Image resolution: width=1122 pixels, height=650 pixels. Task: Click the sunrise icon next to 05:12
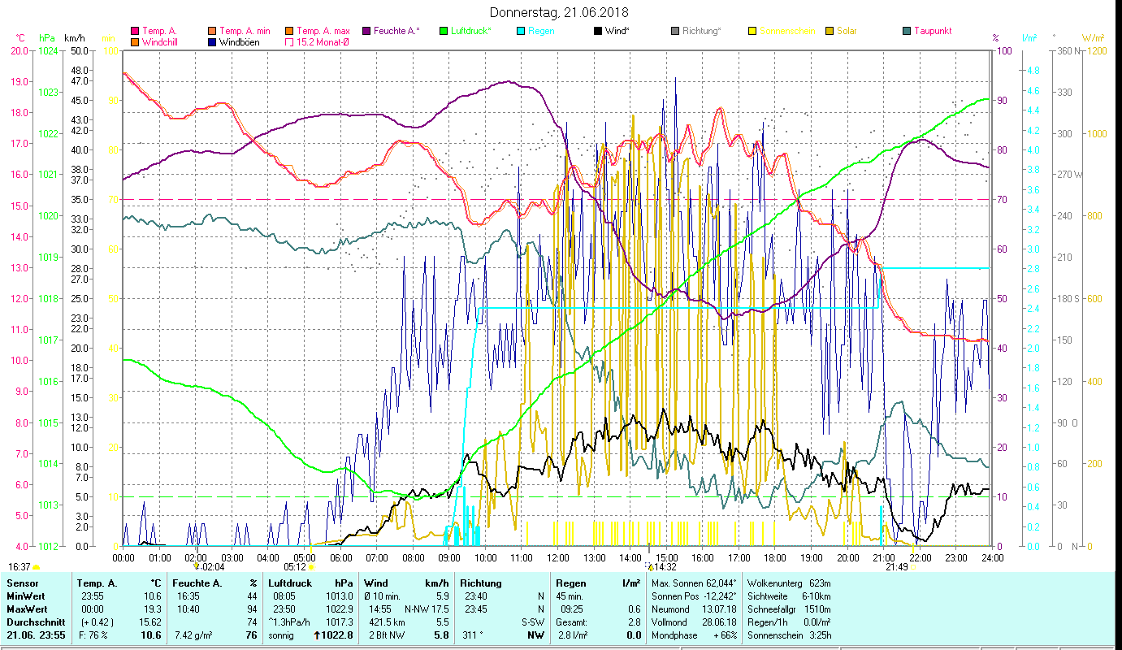[x=311, y=567]
